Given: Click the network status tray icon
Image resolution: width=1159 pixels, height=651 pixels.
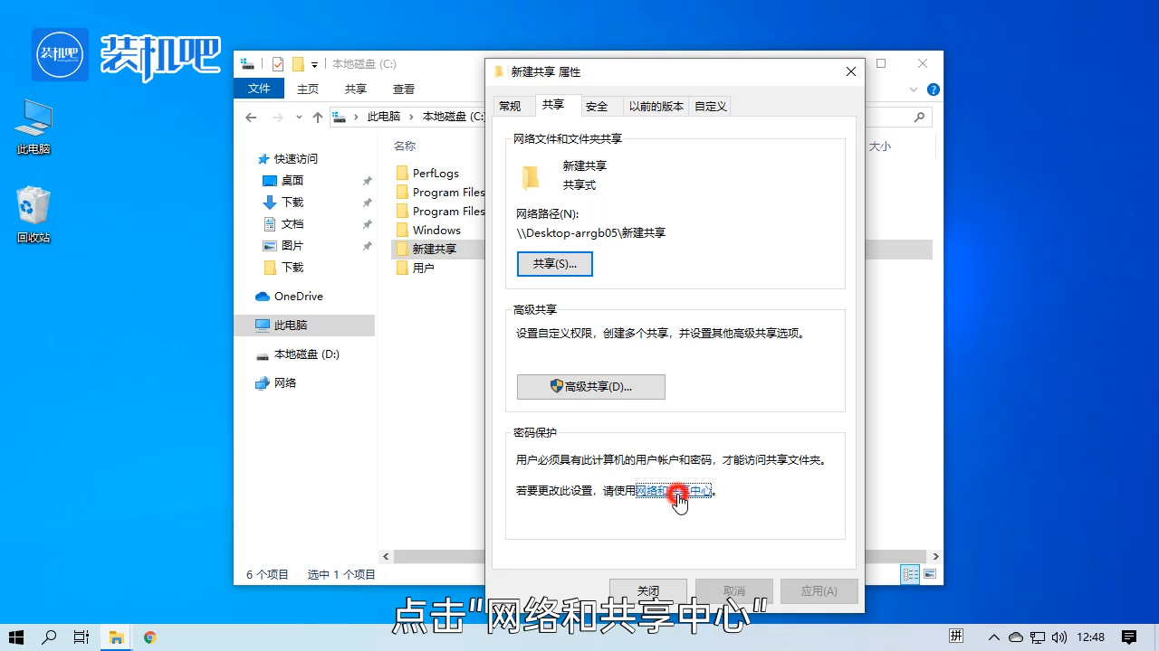Looking at the screenshot, I should [1037, 637].
